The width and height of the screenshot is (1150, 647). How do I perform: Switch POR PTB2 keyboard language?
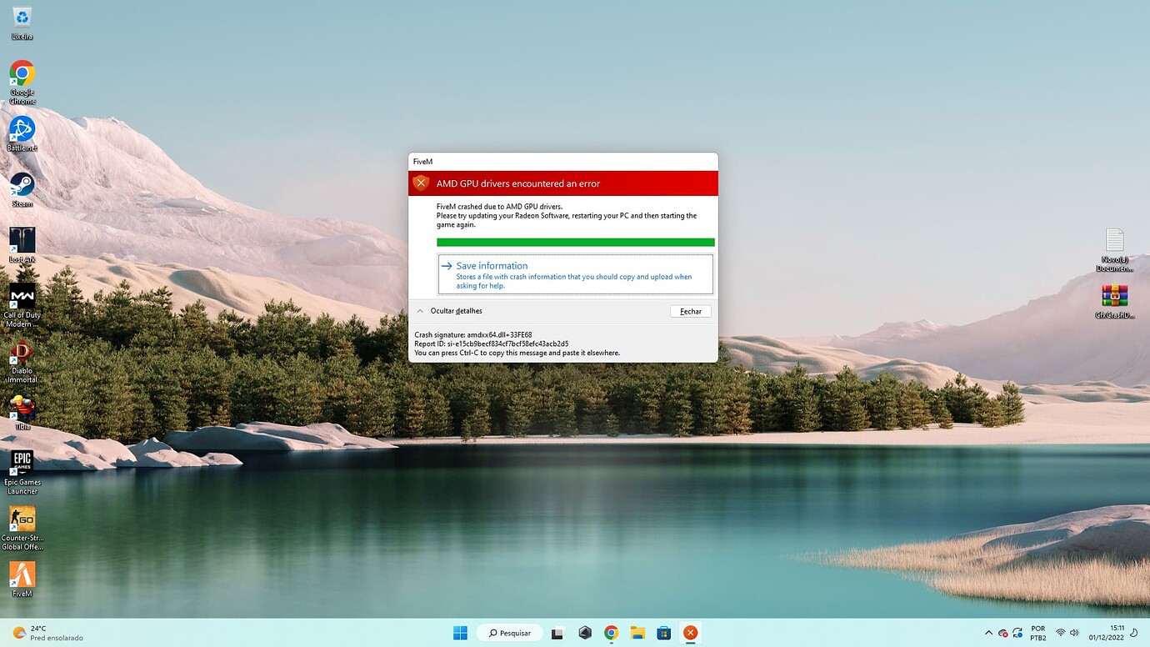point(1037,633)
